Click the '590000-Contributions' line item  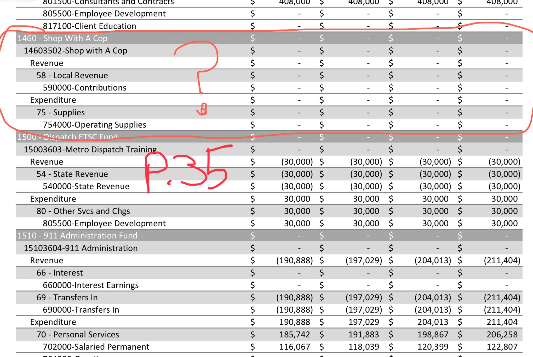tap(84, 88)
